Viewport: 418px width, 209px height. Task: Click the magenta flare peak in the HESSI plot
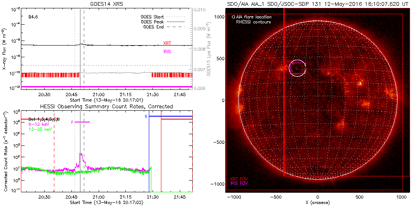pyautogui.click(x=80, y=155)
